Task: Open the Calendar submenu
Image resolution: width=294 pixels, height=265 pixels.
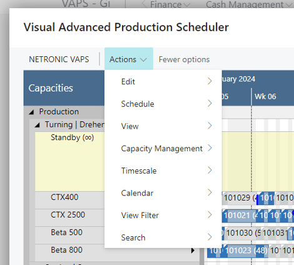Action: coord(163,192)
